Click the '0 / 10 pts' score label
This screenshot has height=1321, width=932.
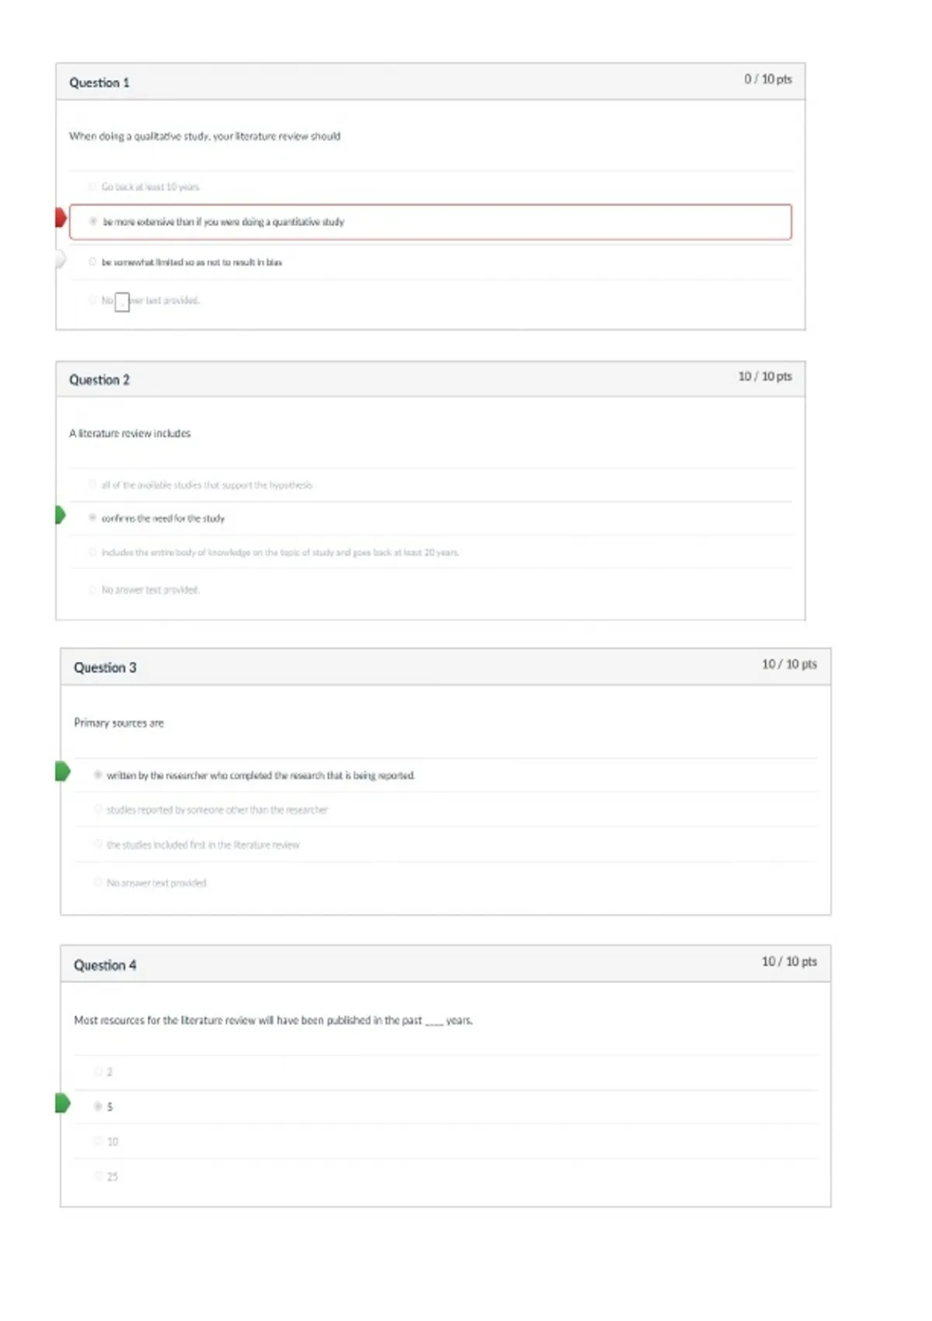(768, 79)
